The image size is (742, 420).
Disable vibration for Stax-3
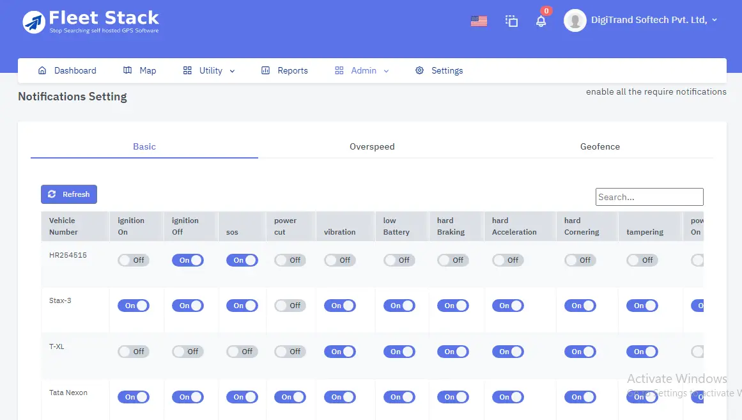[340, 306]
